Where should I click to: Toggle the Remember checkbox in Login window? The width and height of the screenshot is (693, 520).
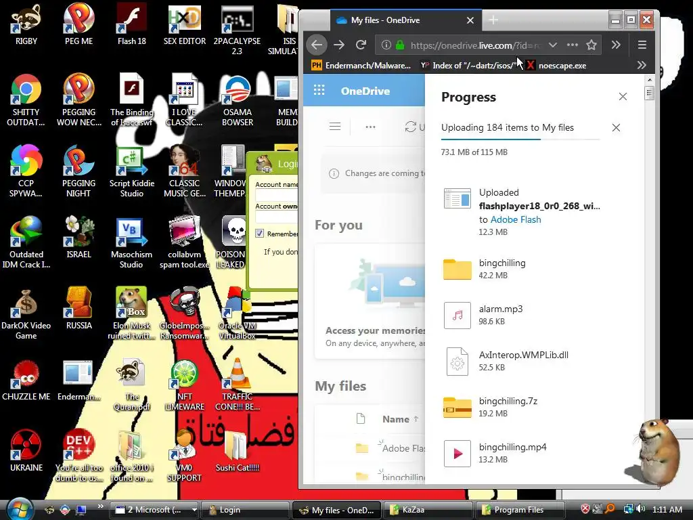[x=259, y=233]
